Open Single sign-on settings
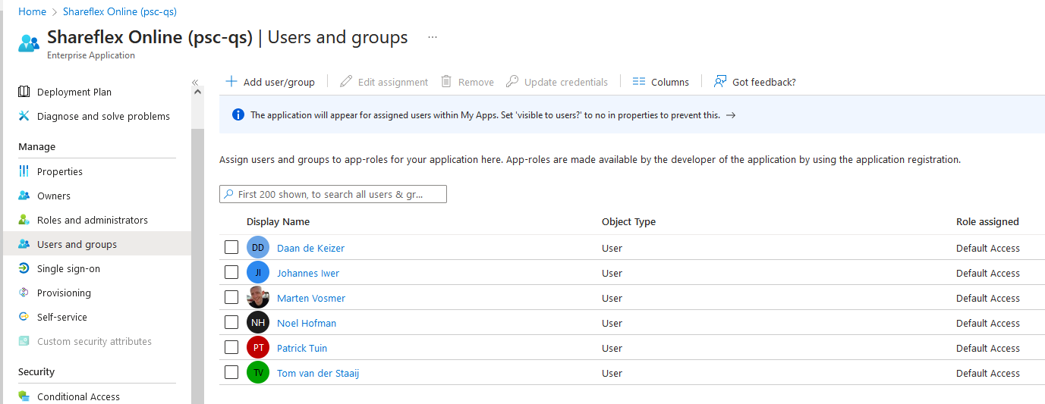Screen dimensions: 1045x404 [x=68, y=268]
